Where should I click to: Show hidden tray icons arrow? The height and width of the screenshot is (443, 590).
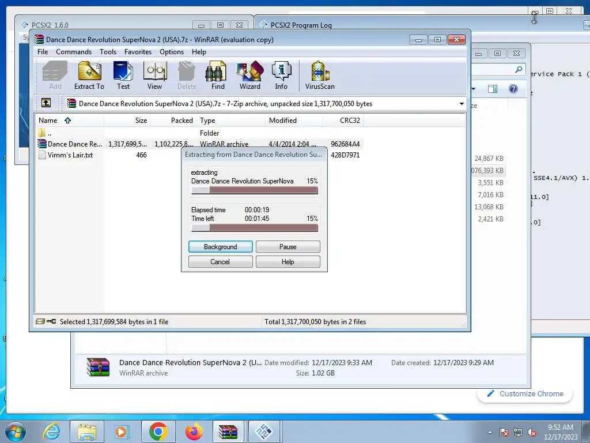coord(490,432)
